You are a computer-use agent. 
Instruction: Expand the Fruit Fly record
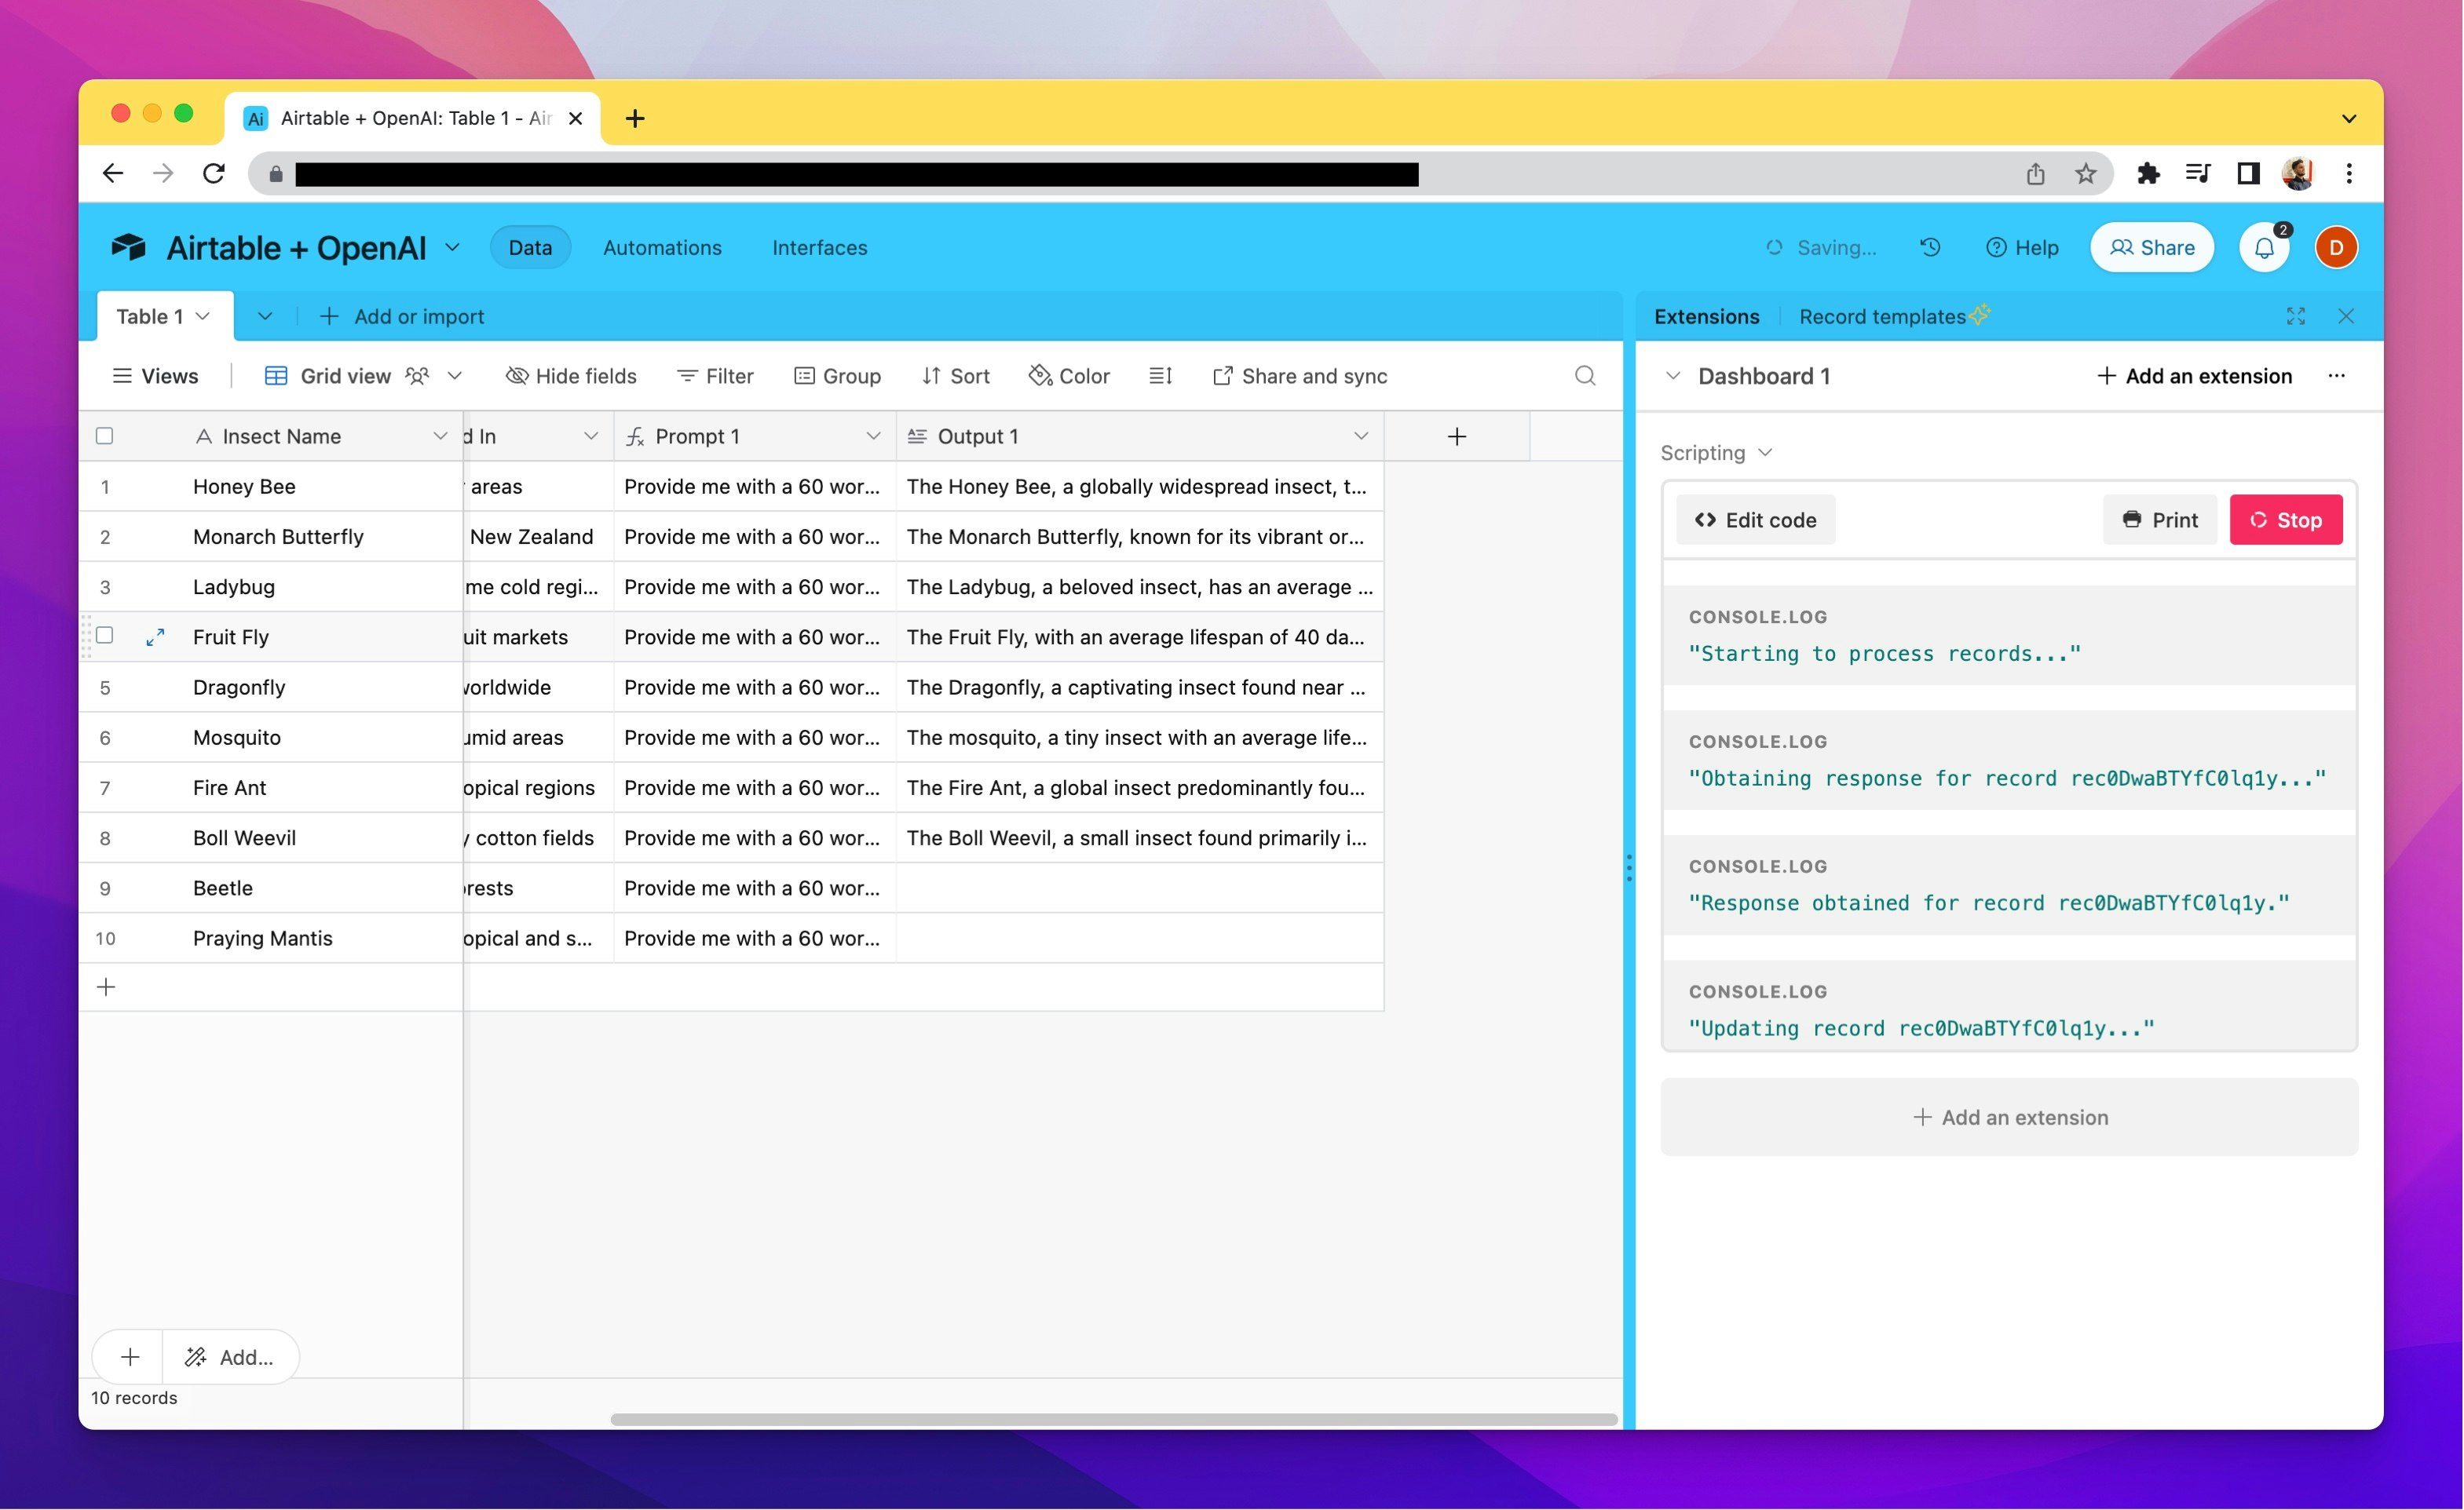point(155,636)
